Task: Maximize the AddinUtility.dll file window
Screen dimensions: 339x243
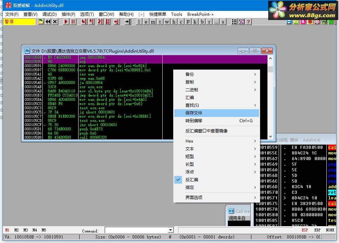Action: click(x=255, y=51)
